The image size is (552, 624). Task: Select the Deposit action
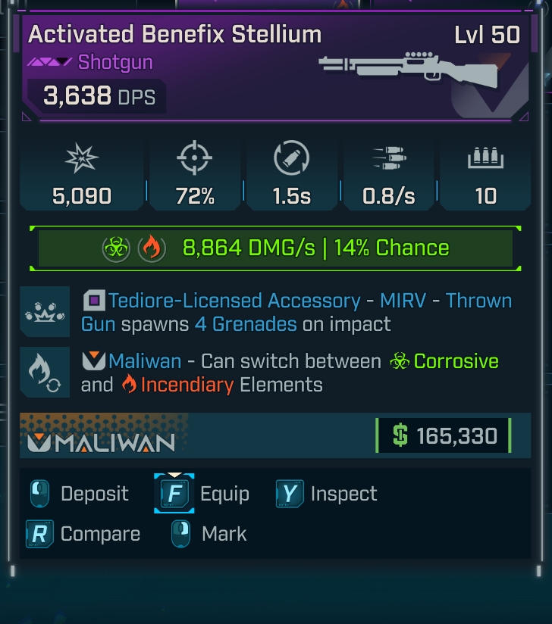[80, 494]
